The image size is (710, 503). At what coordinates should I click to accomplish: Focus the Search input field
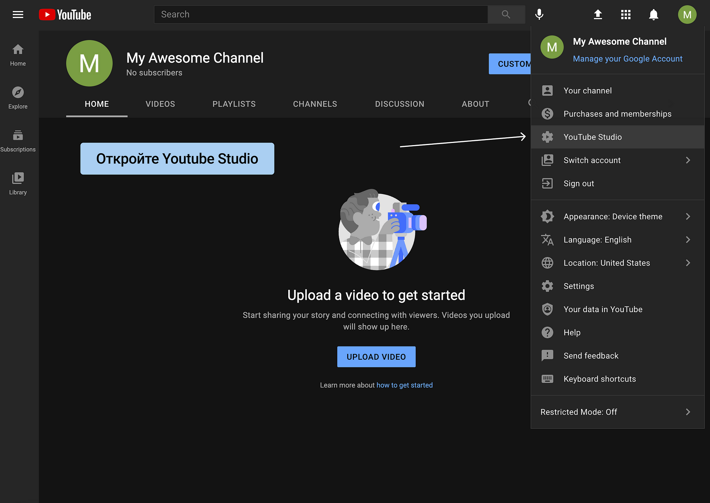click(321, 15)
